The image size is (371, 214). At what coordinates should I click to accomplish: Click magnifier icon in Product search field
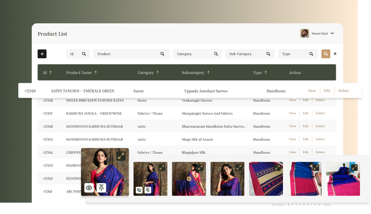point(162,54)
